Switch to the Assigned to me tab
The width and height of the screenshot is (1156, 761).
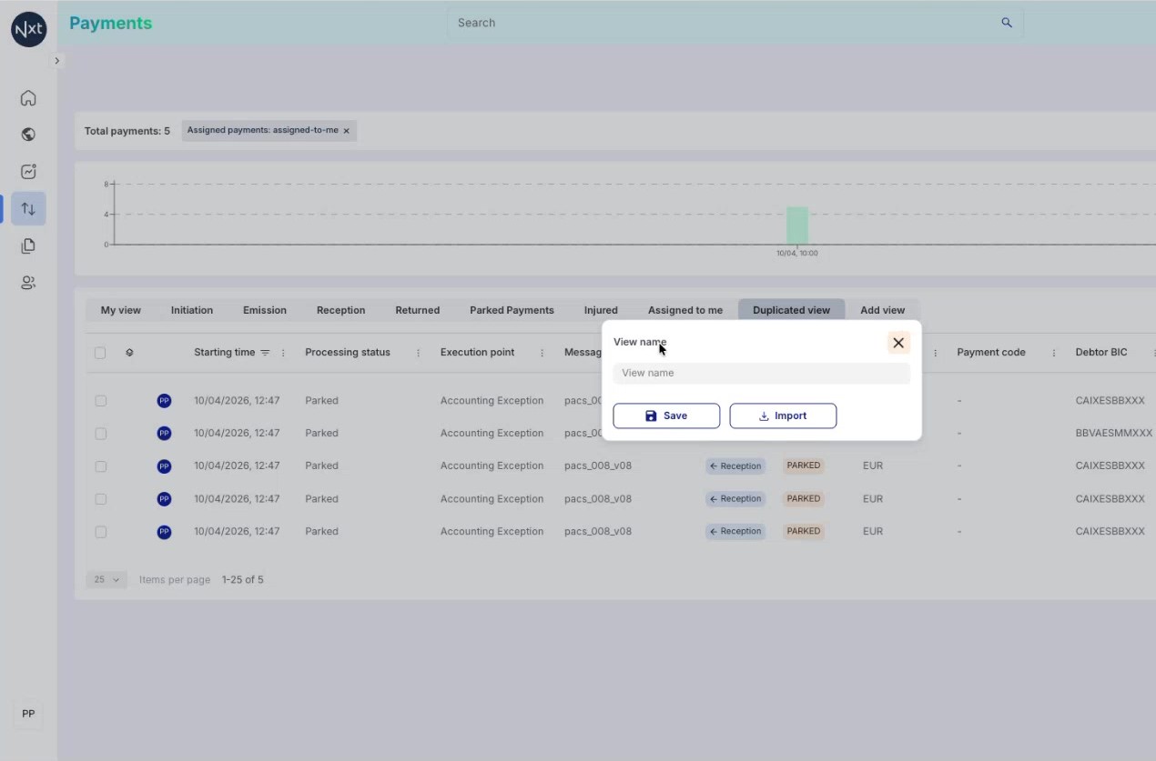pos(685,310)
